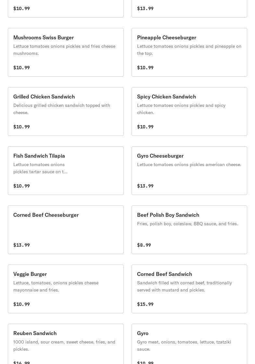Click the Gyro Cheeseburger $13.99 price
This screenshot has width=255, height=364.
[x=145, y=186]
